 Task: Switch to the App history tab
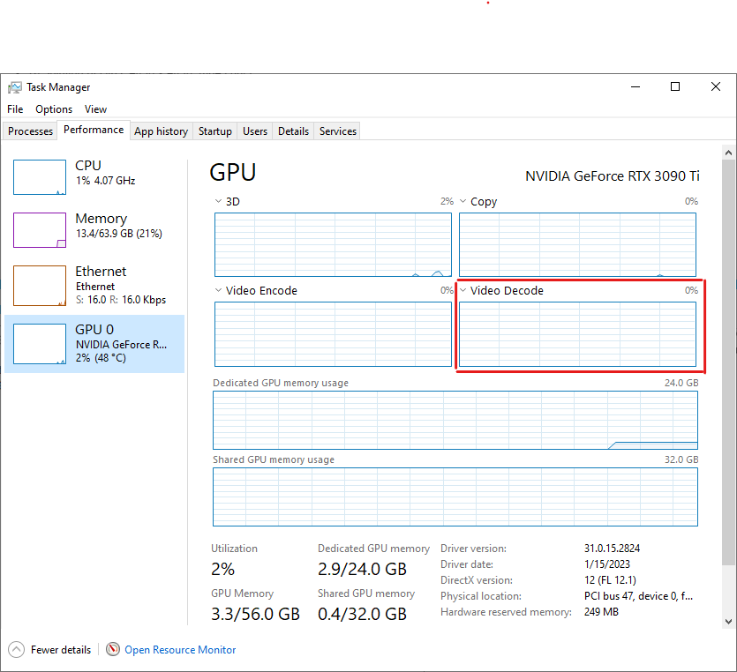click(x=161, y=131)
